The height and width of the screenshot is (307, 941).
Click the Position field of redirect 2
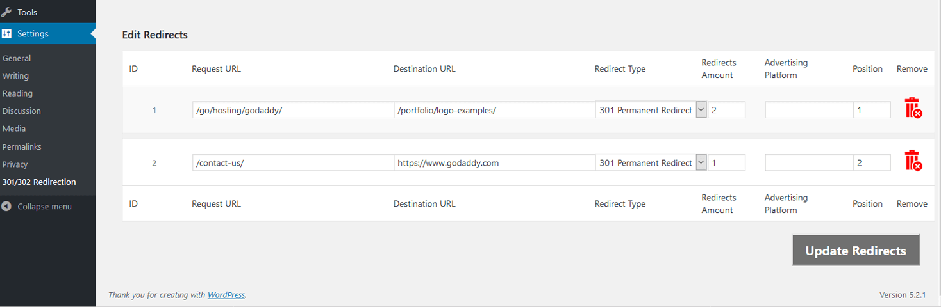tap(872, 163)
